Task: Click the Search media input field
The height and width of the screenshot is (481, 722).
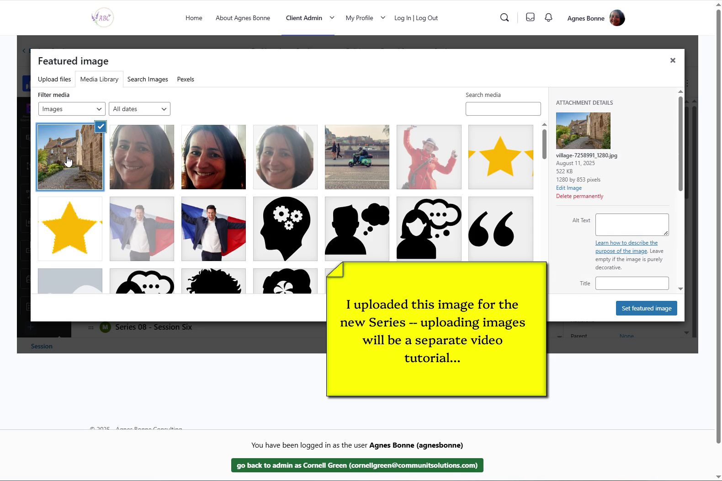Action: tap(503, 109)
